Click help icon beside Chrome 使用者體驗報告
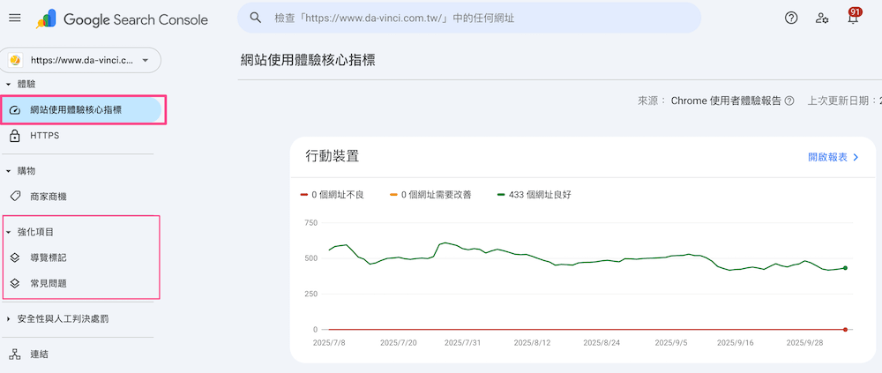This screenshot has height=373, width=882. pos(789,101)
